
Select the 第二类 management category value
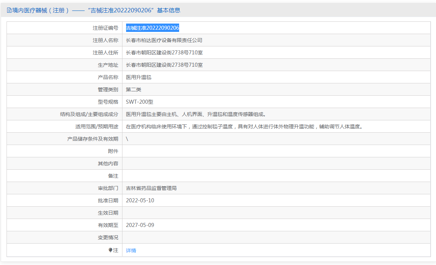[133, 90]
